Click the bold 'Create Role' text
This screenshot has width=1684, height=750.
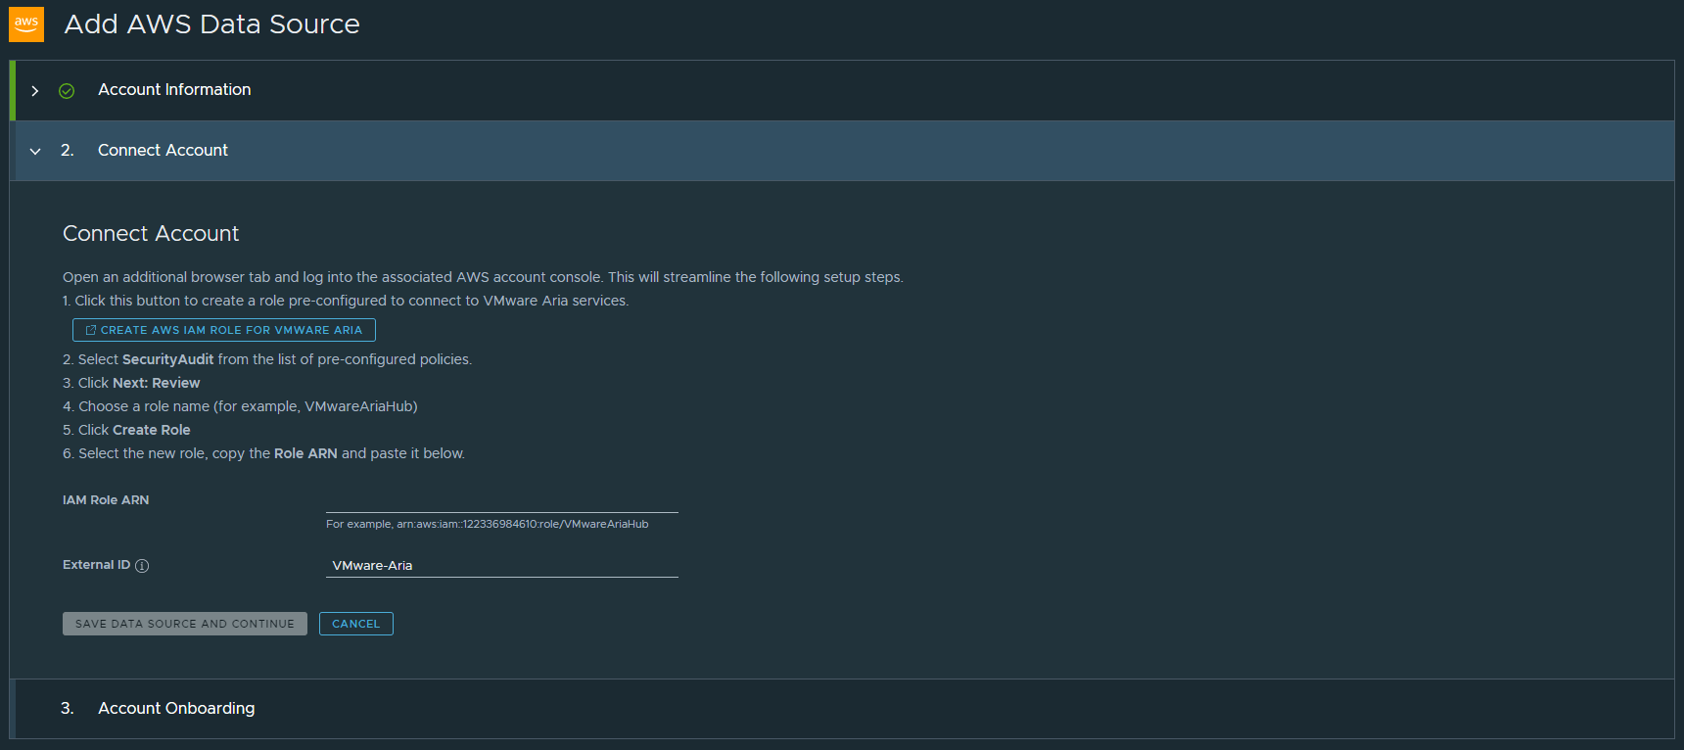point(152,430)
